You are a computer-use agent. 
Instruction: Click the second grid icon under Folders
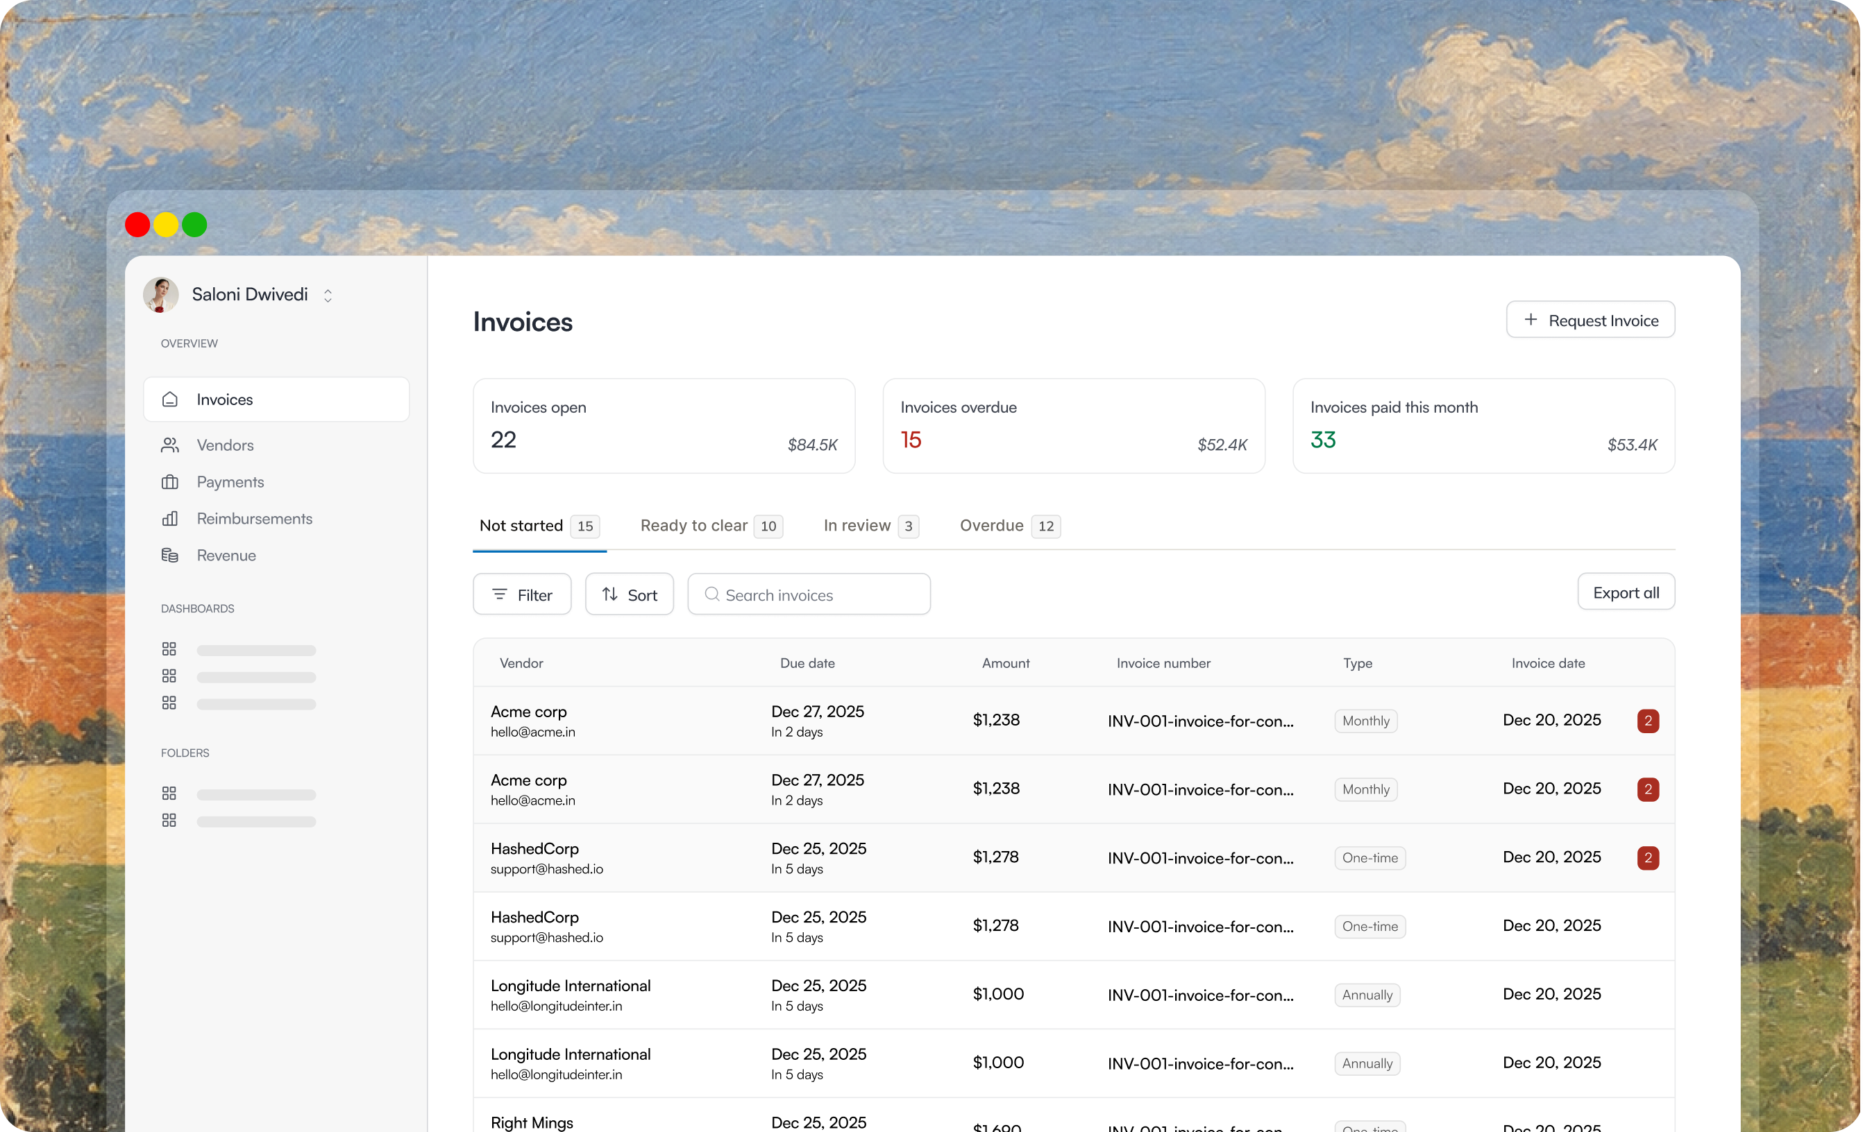(169, 820)
